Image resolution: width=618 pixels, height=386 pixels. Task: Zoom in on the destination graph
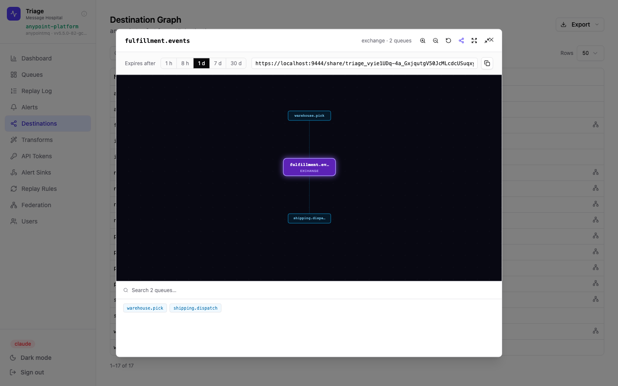point(423,41)
